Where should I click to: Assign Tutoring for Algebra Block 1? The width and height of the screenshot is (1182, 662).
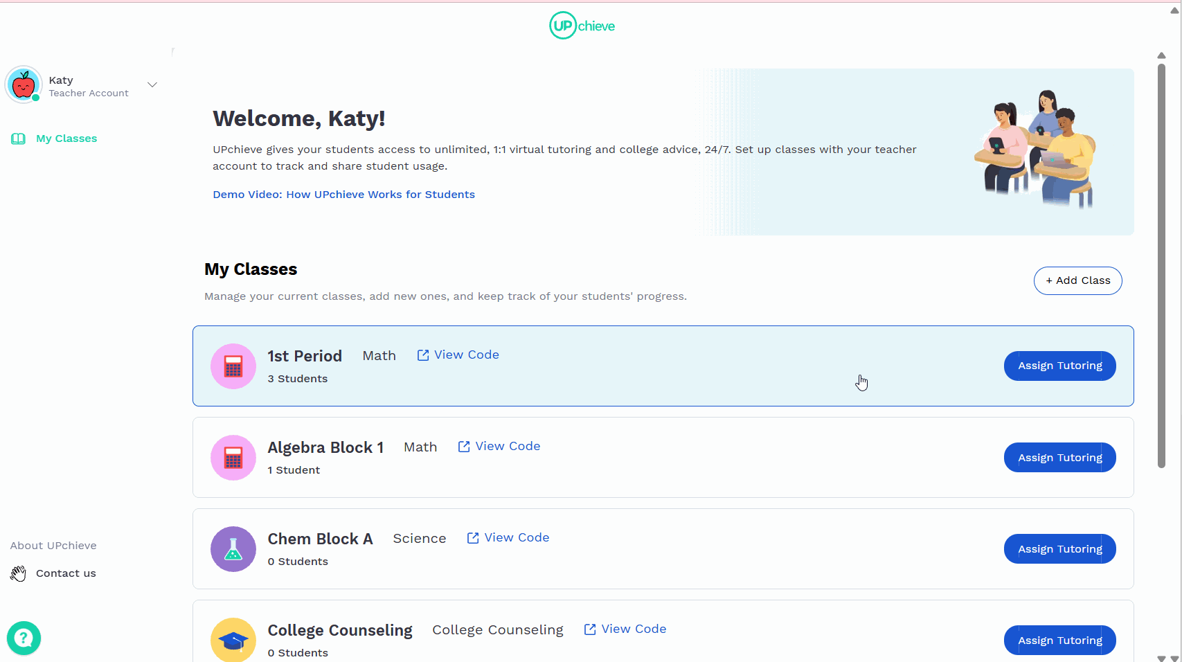[x=1059, y=457]
